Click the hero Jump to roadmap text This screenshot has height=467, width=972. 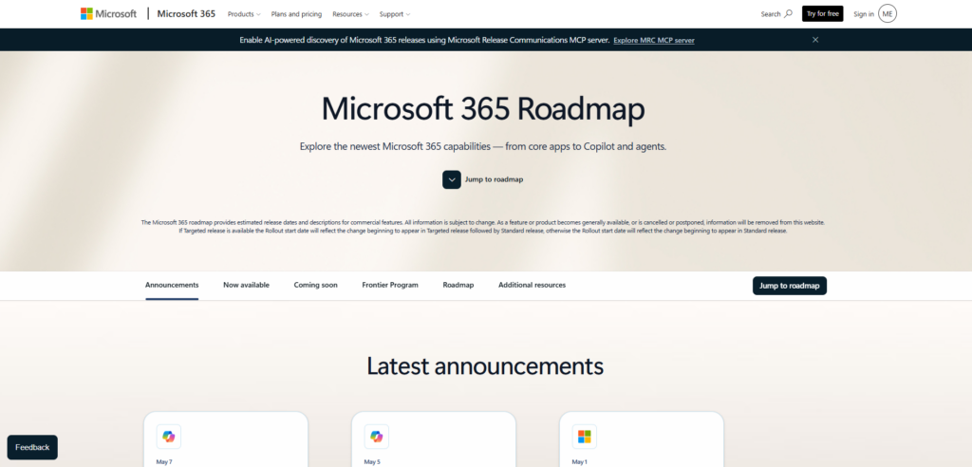pyautogui.click(x=494, y=179)
